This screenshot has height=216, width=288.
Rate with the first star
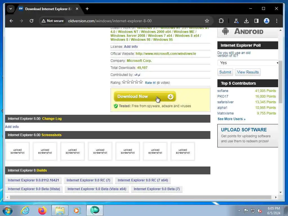(x=124, y=82)
